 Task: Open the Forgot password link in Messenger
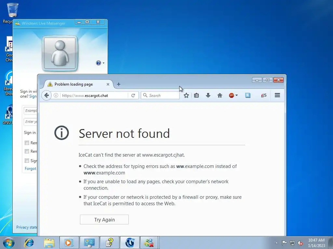pos(31,169)
